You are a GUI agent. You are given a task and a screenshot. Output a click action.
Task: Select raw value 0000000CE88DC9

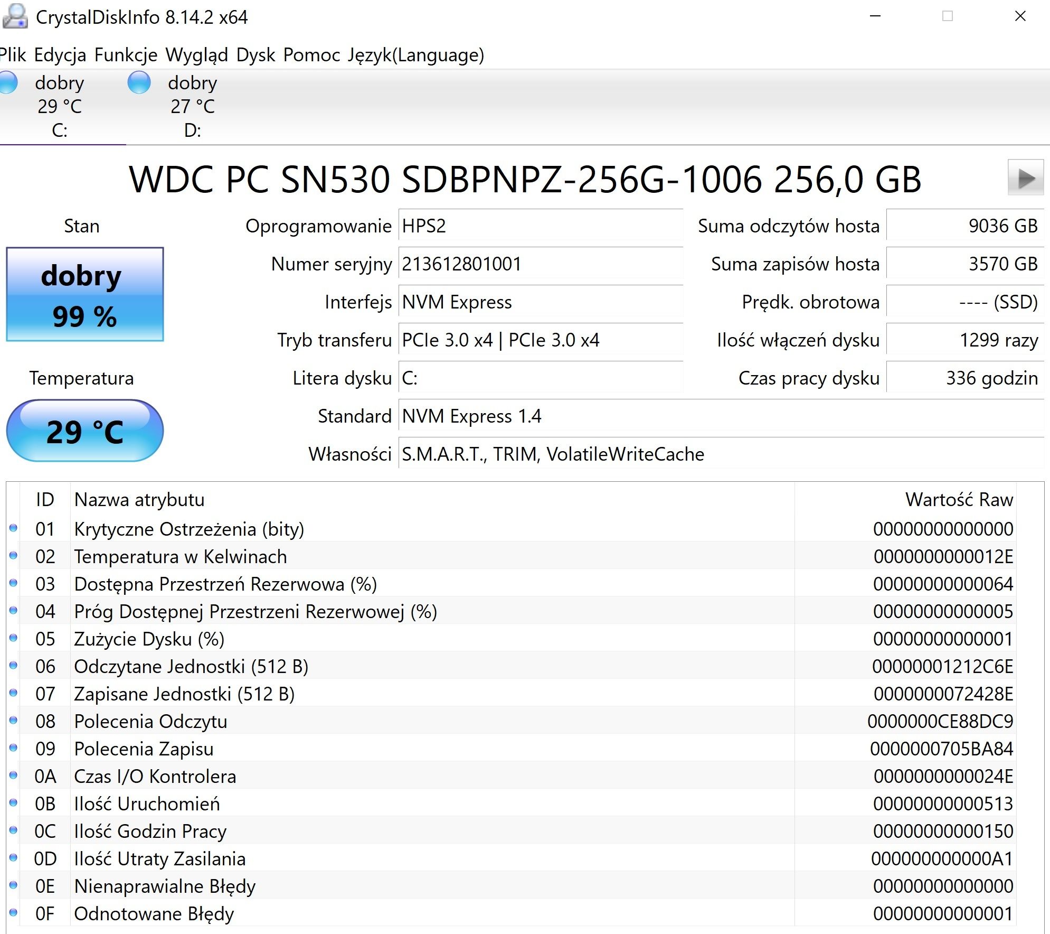[941, 721]
